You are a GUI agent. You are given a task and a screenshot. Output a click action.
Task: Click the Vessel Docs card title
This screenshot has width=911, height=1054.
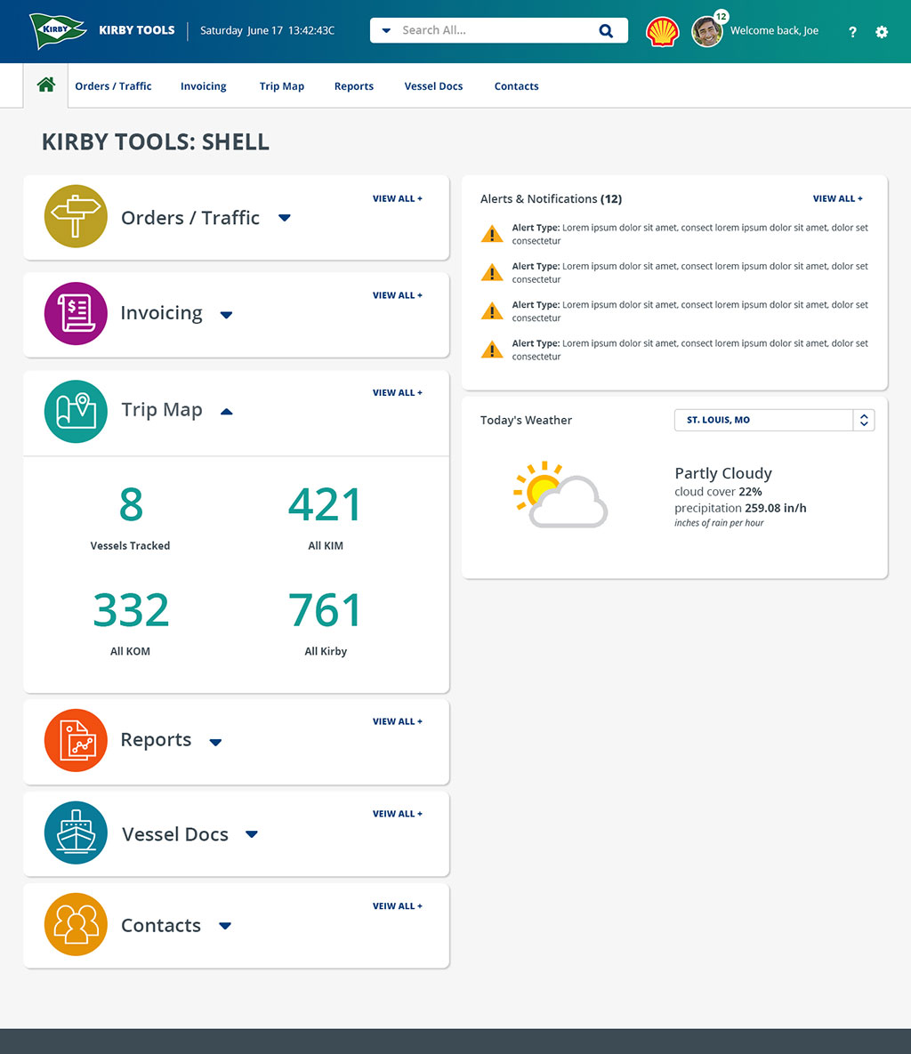(174, 834)
